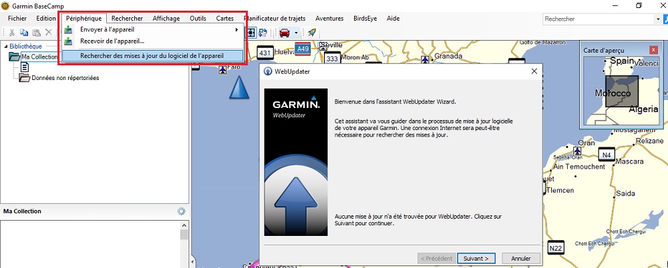This screenshot has width=668, height=268.
Task: Select the red car activity profile icon
Action: coord(284,32)
